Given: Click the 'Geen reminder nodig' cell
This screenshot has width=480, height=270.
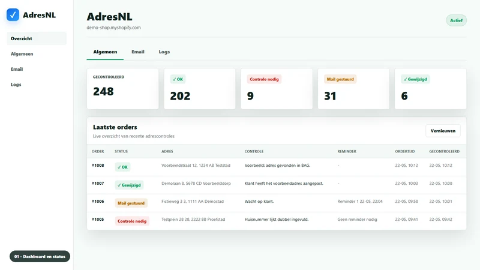Looking at the screenshot, I should click(x=357, y=220).
